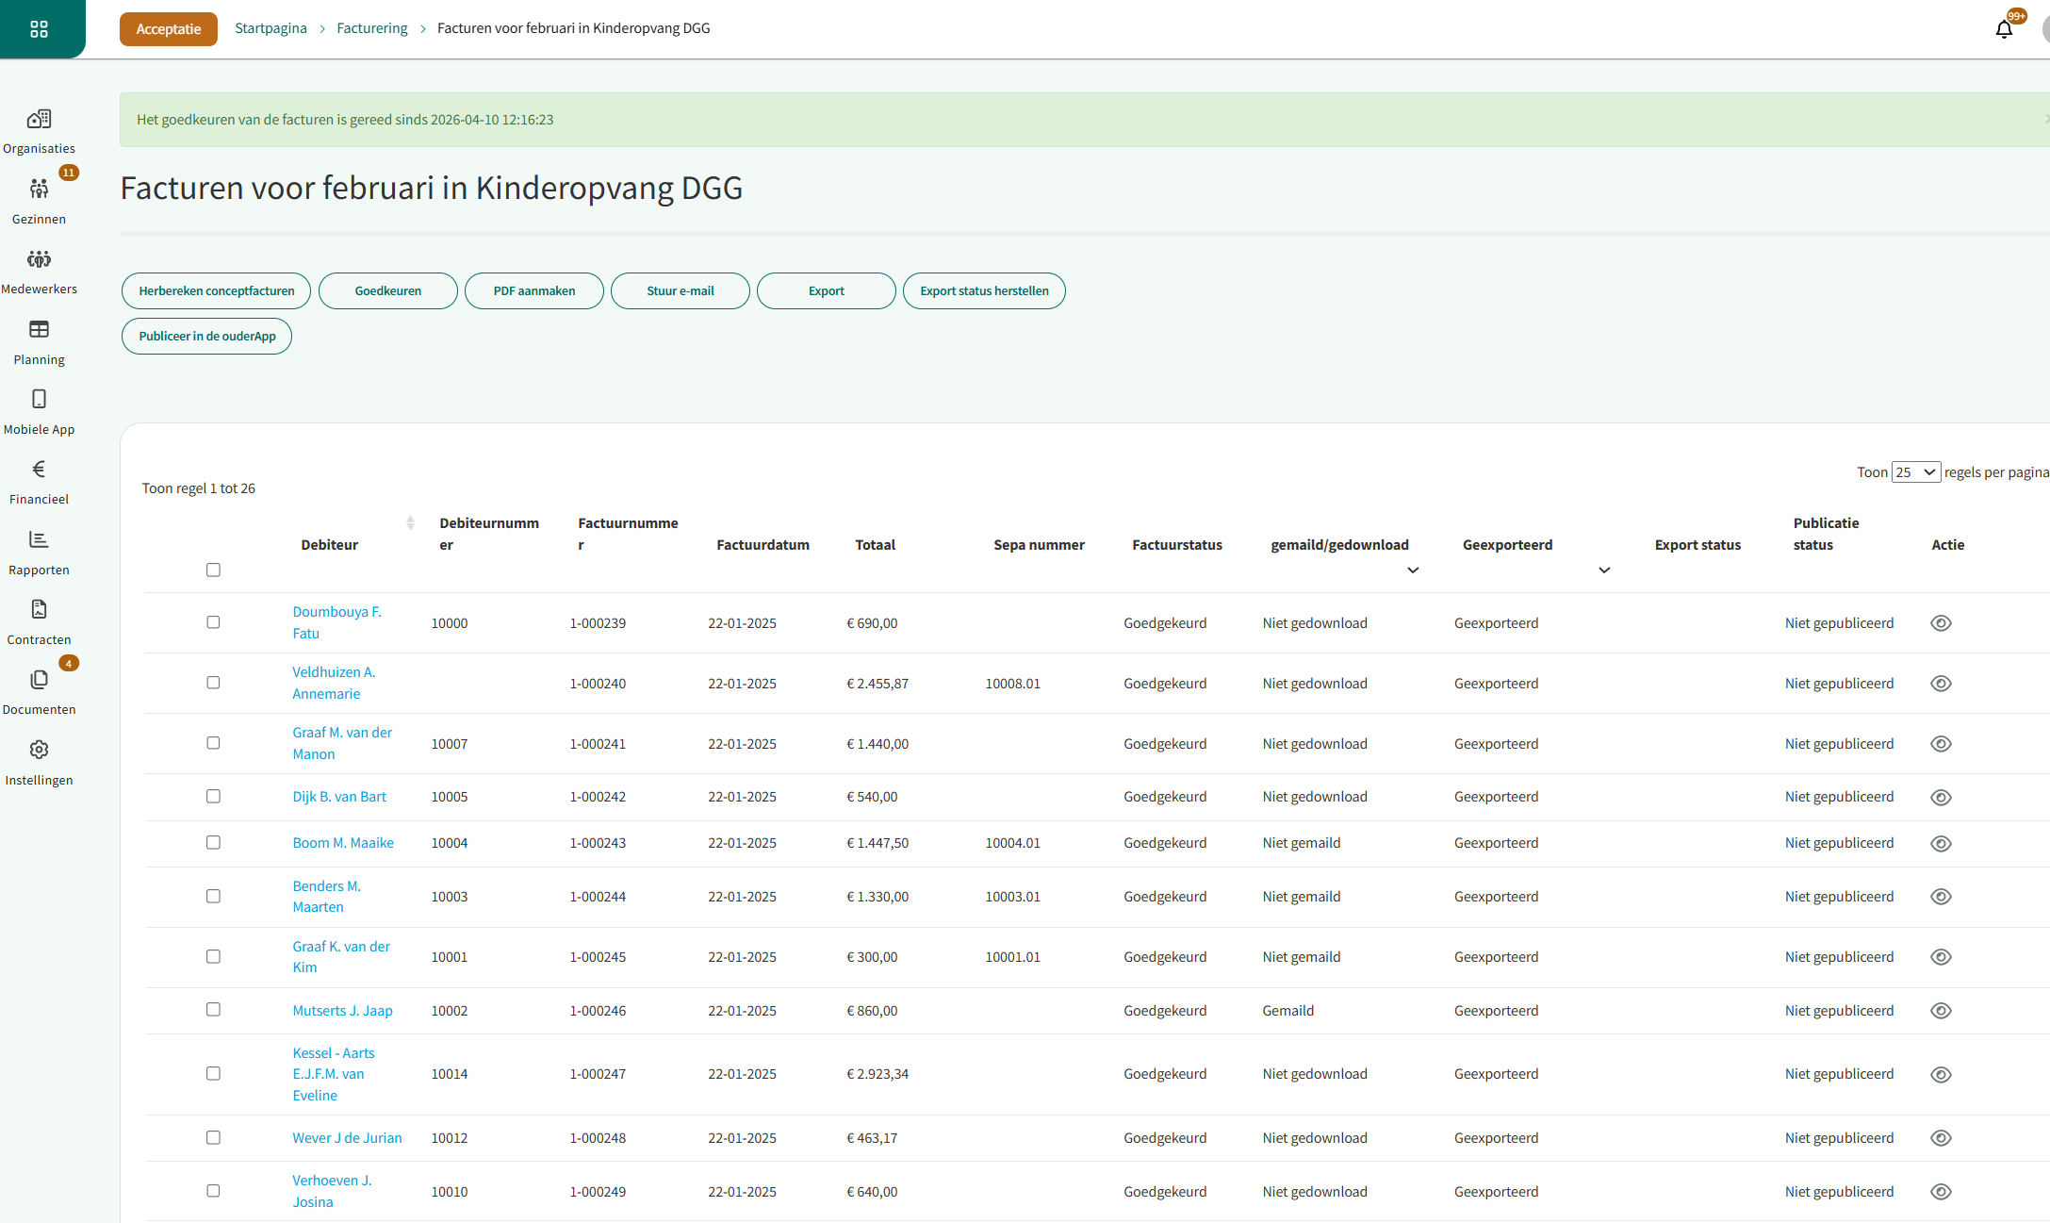
Task: Expand the Geexporteerd column filter chevron
Action: point(1603,570)
